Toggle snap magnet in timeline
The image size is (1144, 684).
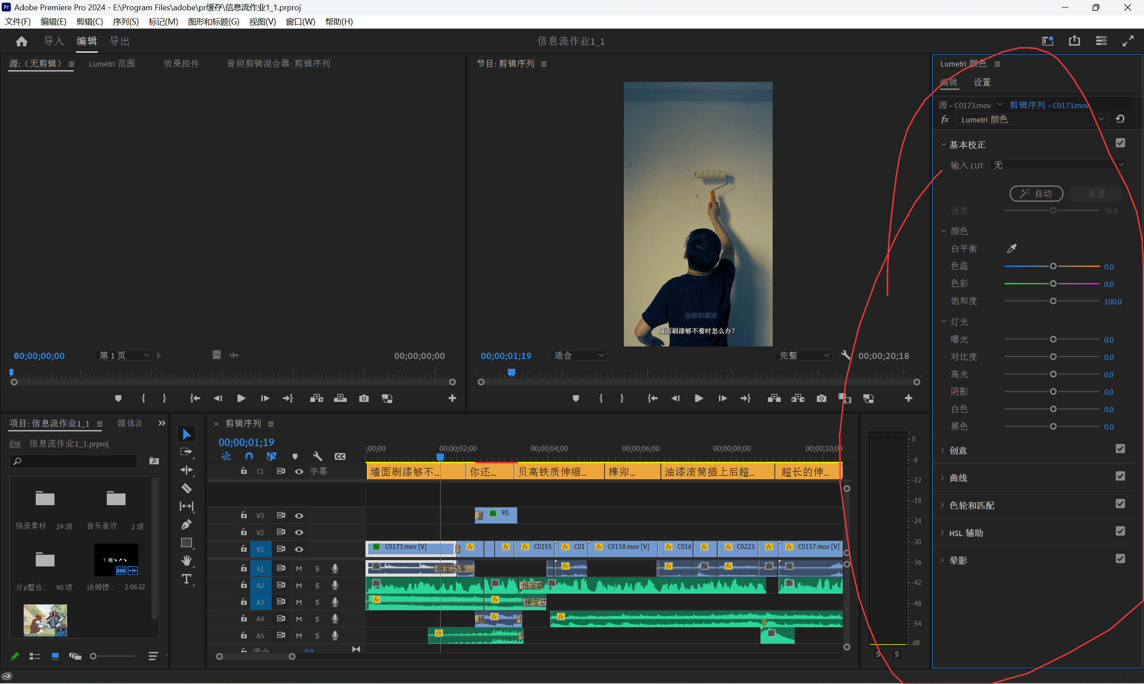tap(249, 456)
